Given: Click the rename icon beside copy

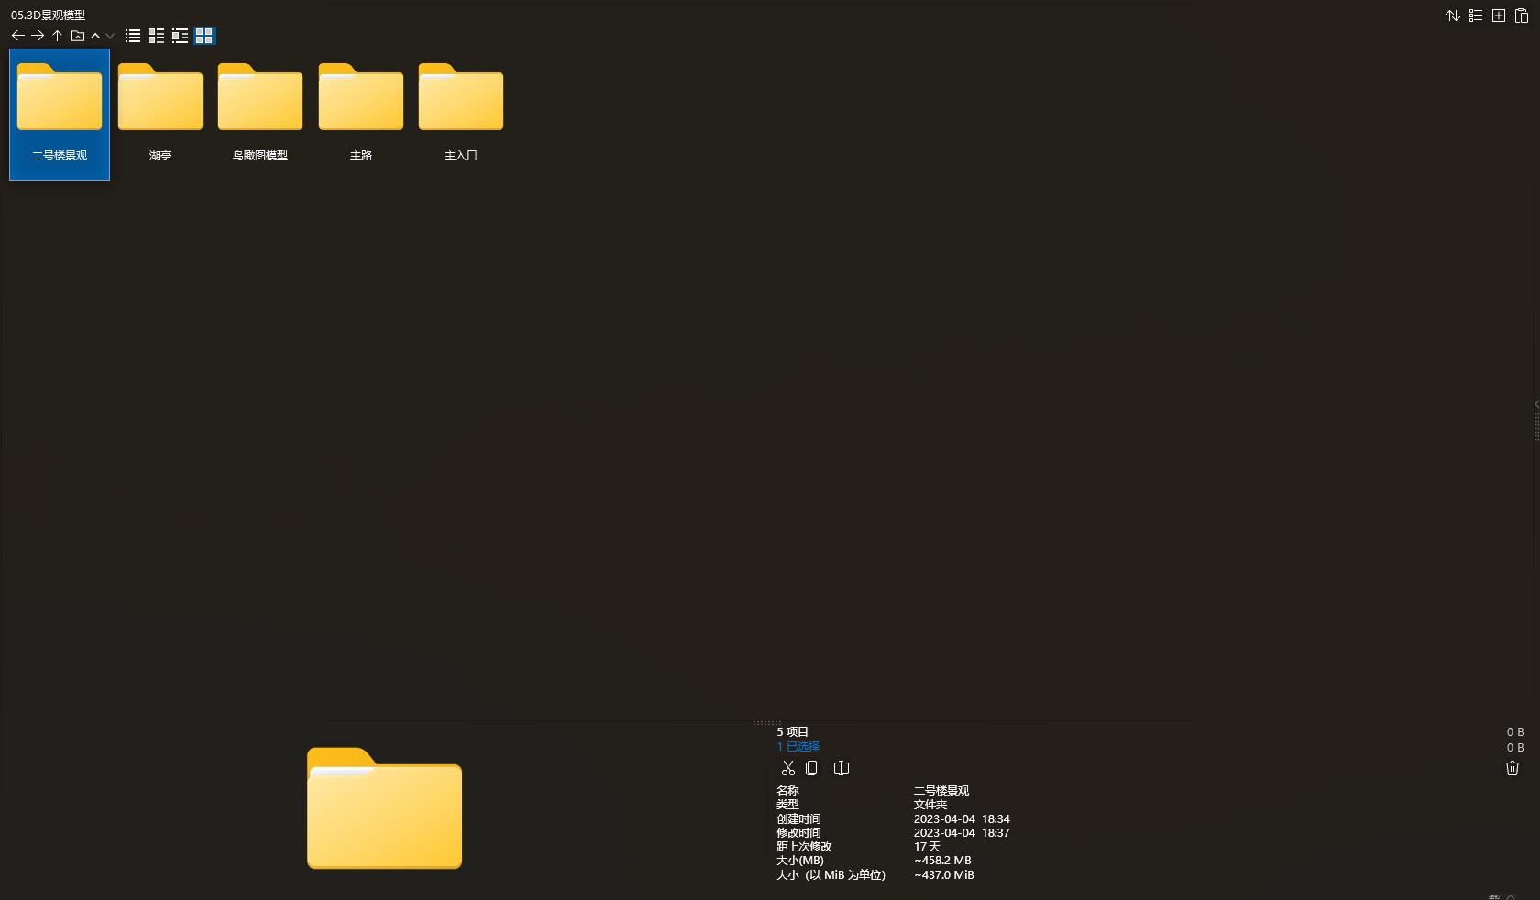Looking at the screenshot, I should [x=841, y=768].
